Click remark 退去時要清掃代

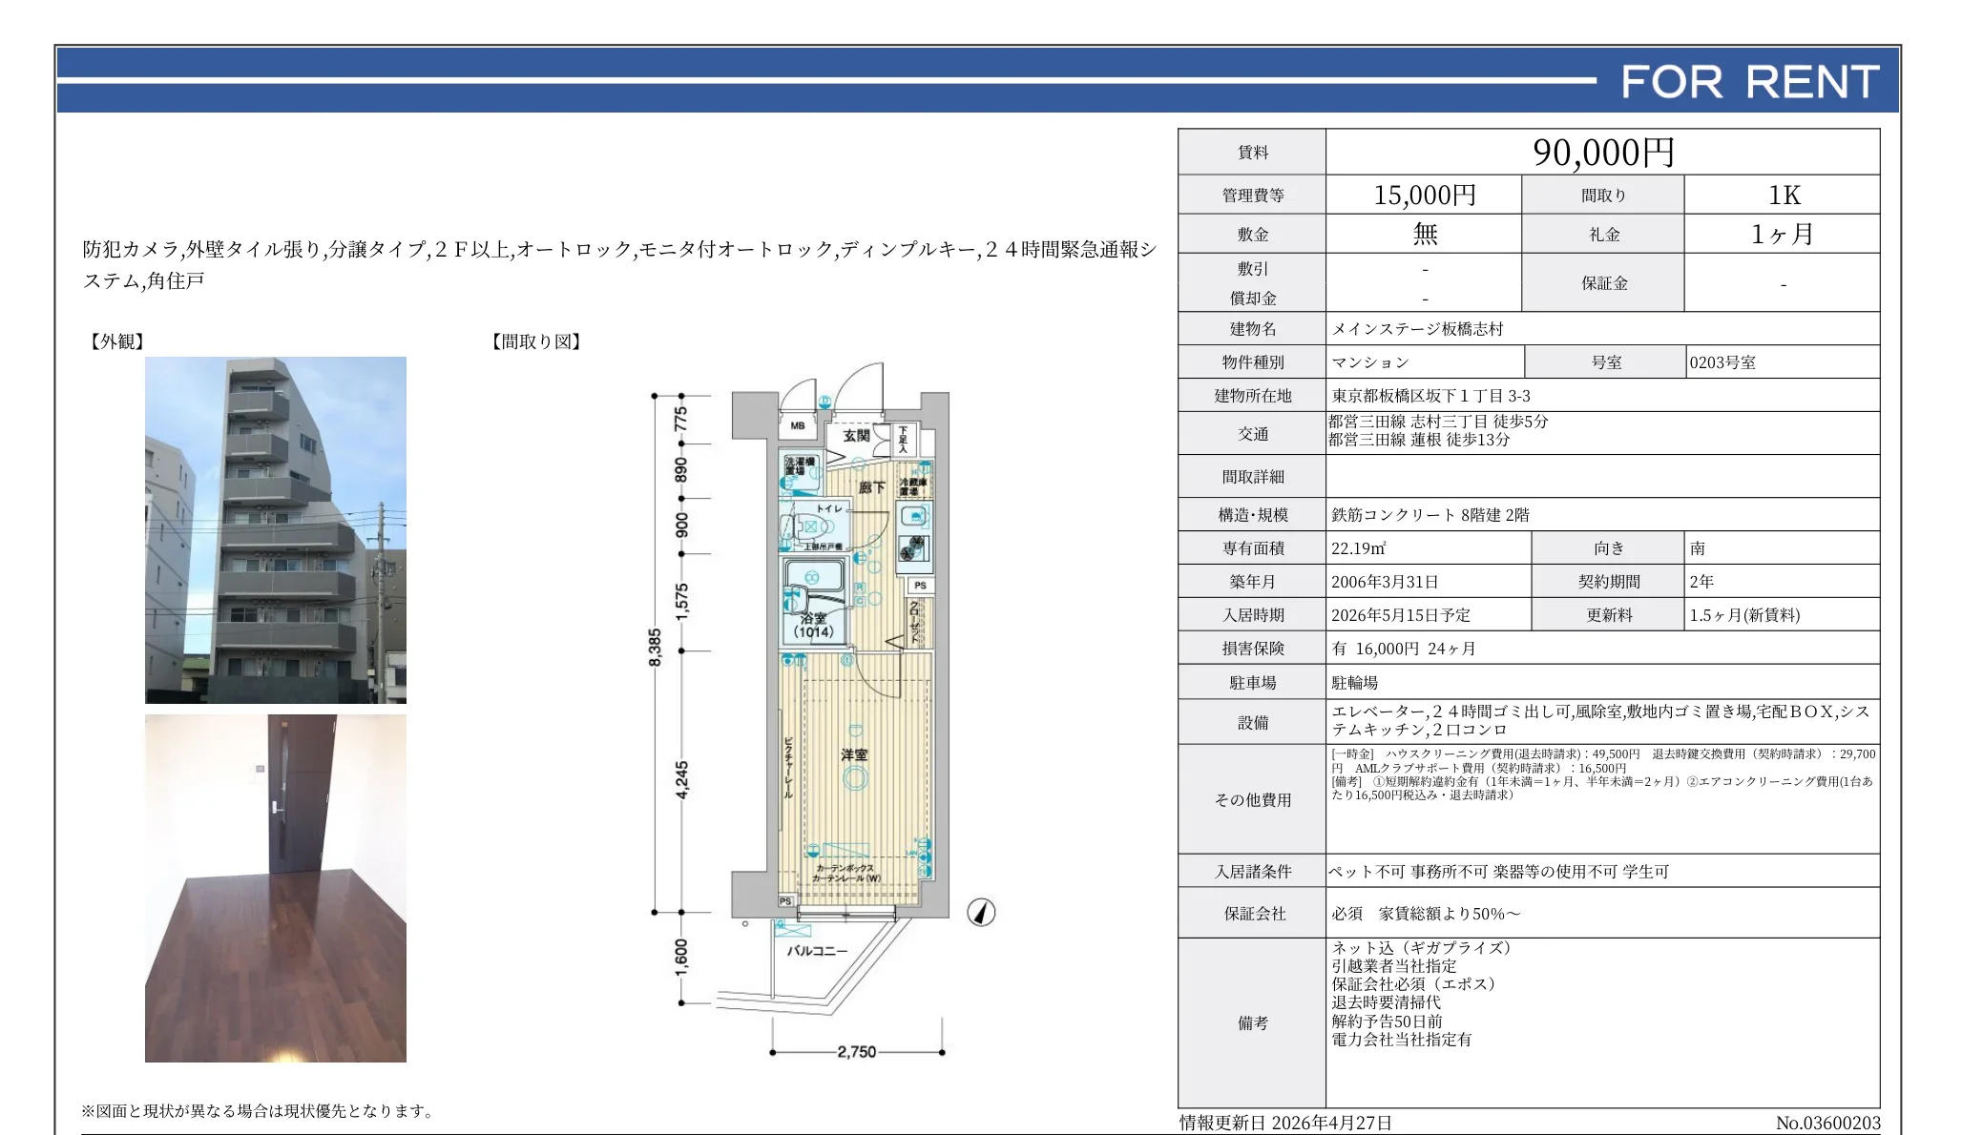point(1386,1002)
